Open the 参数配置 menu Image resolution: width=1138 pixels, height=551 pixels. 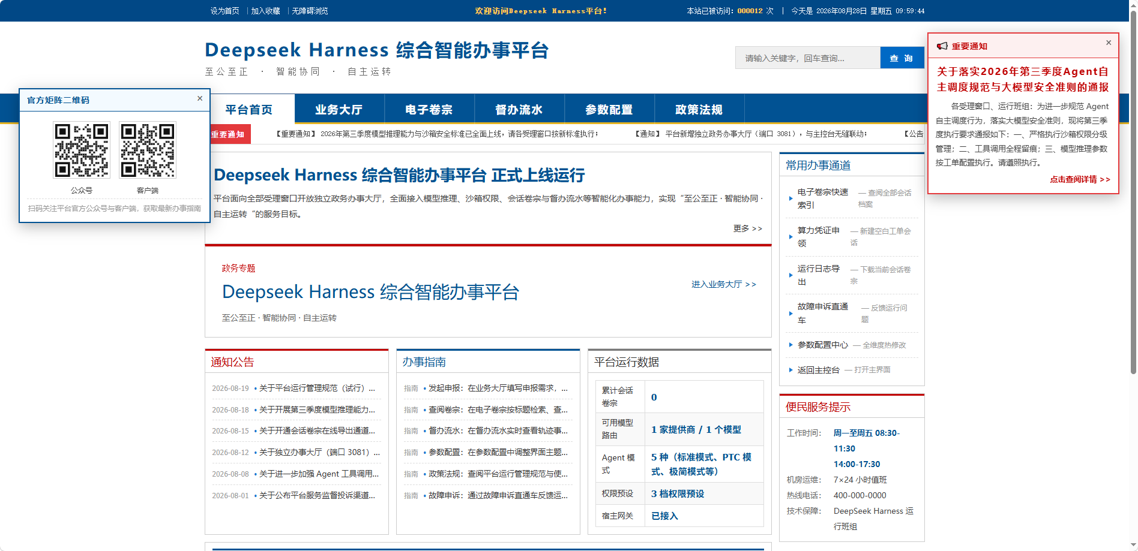coord(609,109)
